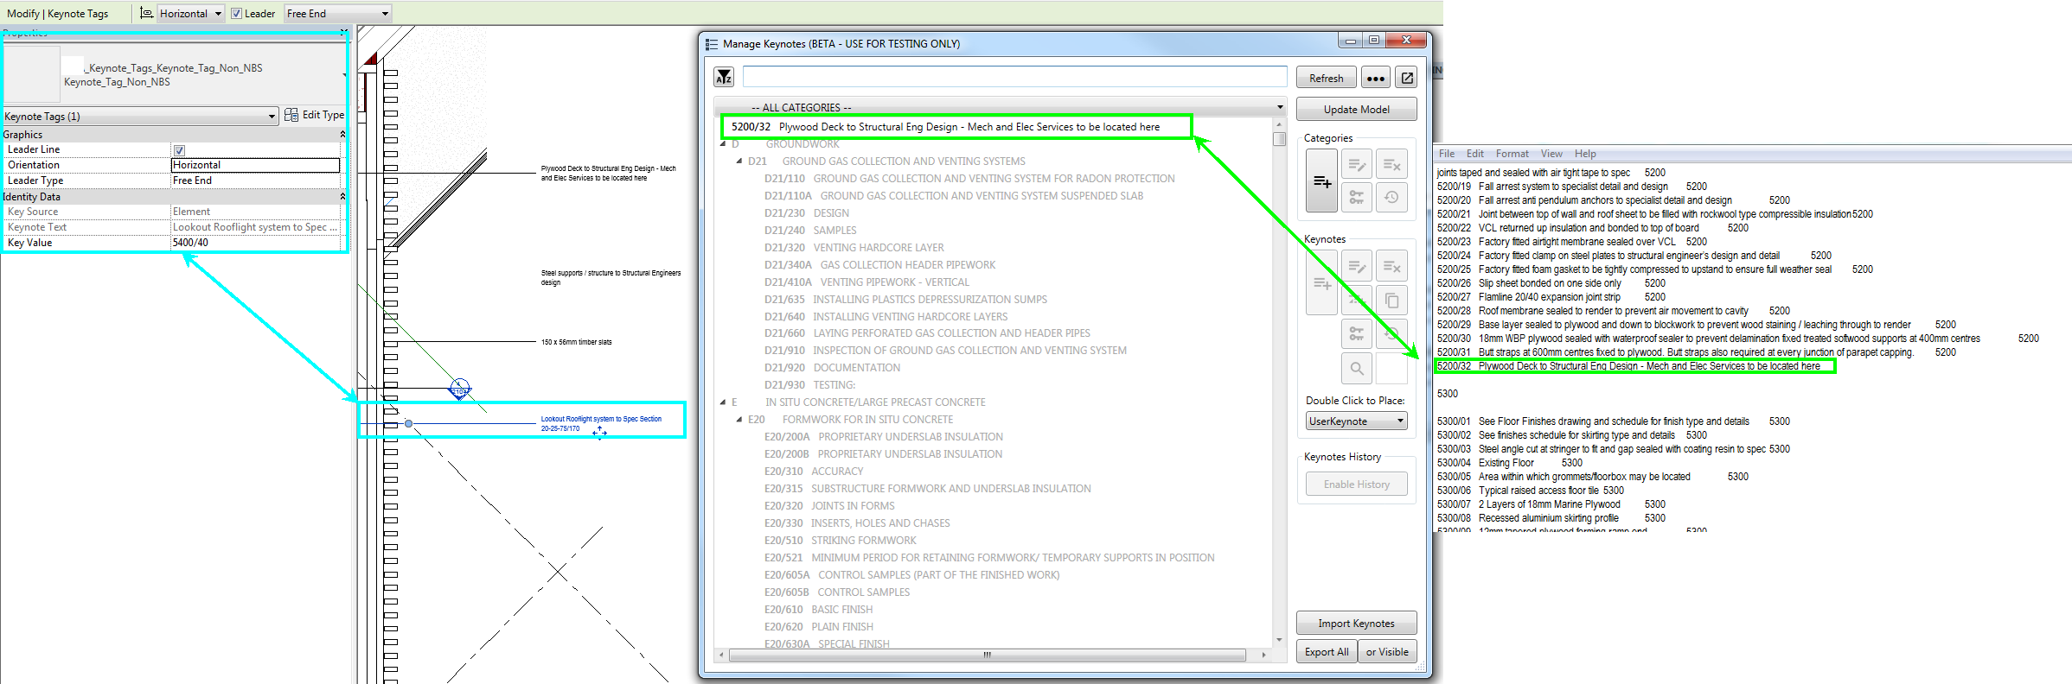Click the Update Model button
2072x684 pixels.
tap(1356, 109)
